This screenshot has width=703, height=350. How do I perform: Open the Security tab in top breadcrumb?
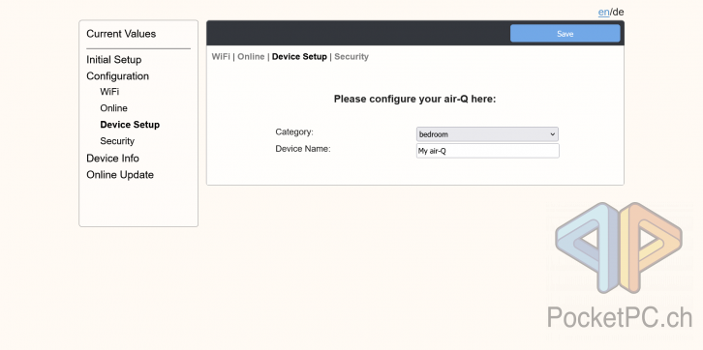click(x=351, y=56)
